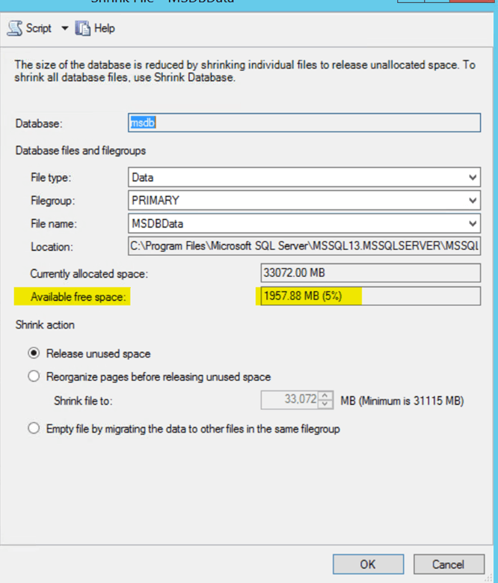Choose Empty file by migrating data option

tap(34, 429)
